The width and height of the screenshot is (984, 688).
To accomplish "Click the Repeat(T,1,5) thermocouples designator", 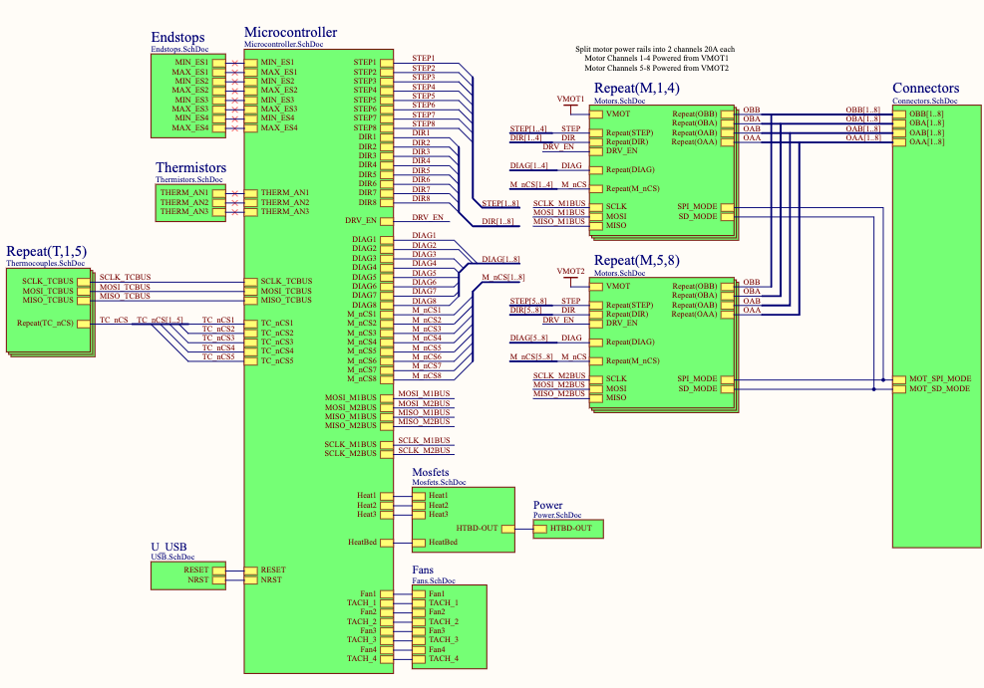I will click(46, 252).
